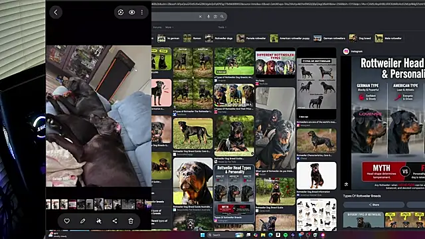Open the Different Rottweiler Types YouTube thumbnail
This screenshot has height=239, width=425.
276,64
